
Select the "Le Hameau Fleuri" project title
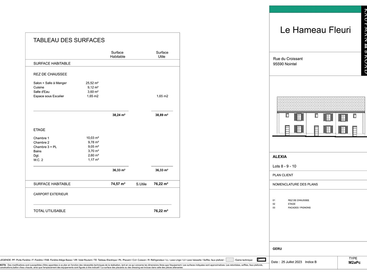point(316,30)
